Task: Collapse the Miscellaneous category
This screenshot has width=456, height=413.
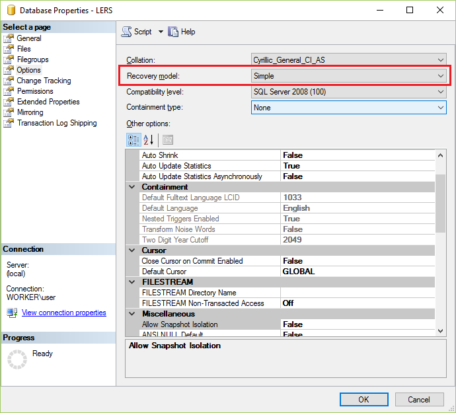Action: pyautogui.click(x=132, y=314)
